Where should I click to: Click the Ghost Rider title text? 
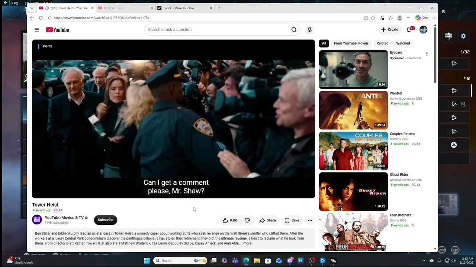(x=399, y=175)
